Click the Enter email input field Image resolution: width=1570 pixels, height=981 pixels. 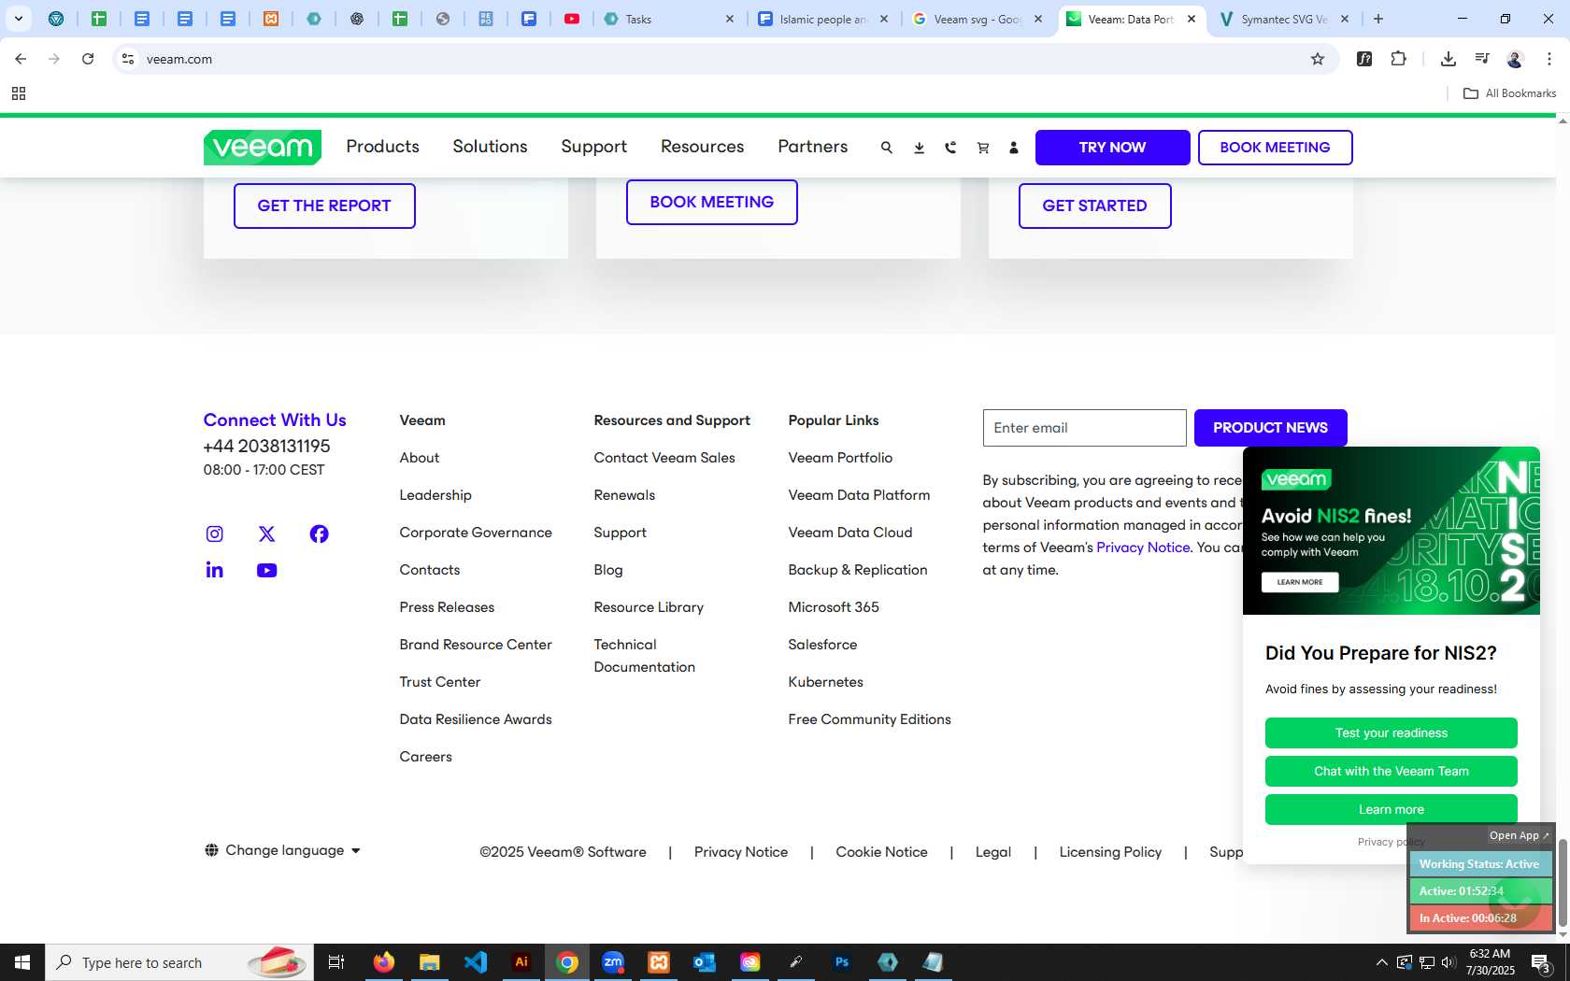tap(1085, 428)
